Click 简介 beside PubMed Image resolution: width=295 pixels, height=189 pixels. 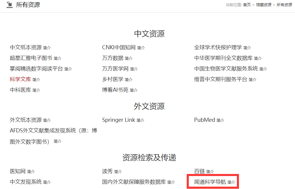tap(220, 120)
